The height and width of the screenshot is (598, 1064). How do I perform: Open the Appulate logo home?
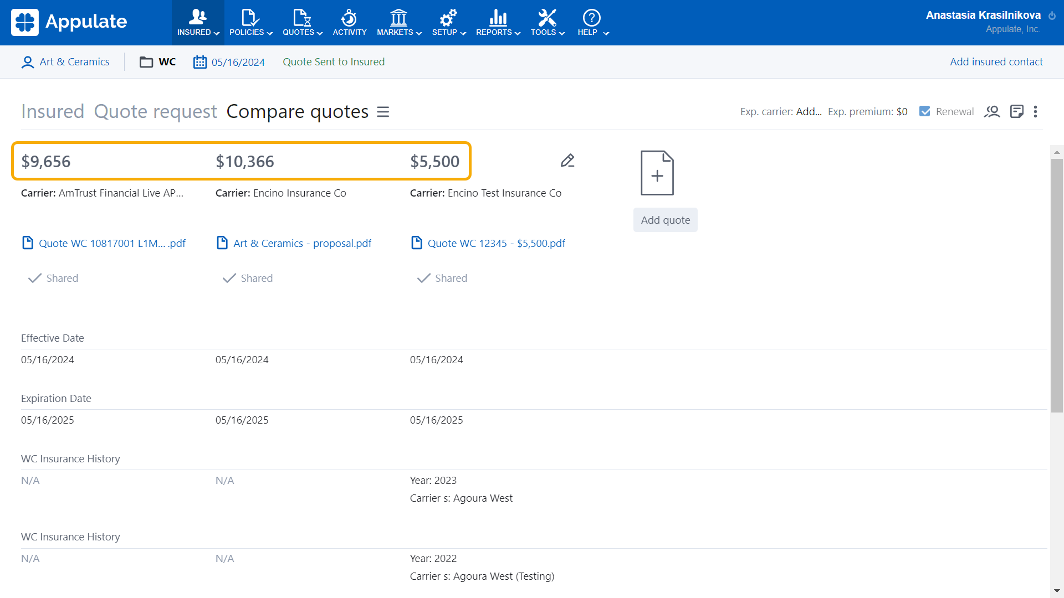[x=69, y=22]
